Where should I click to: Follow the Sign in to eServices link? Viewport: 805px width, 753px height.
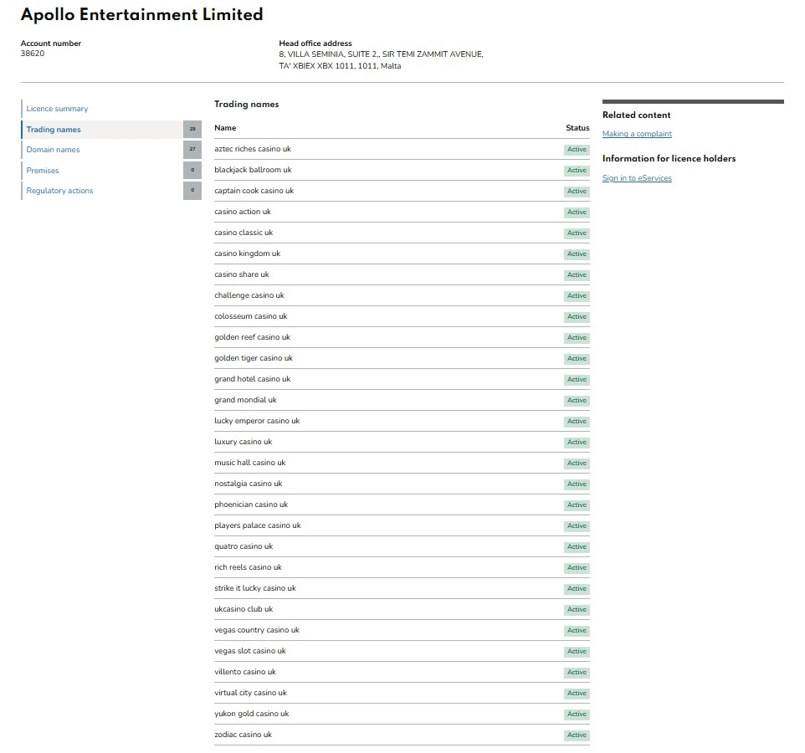click(637, 178)
